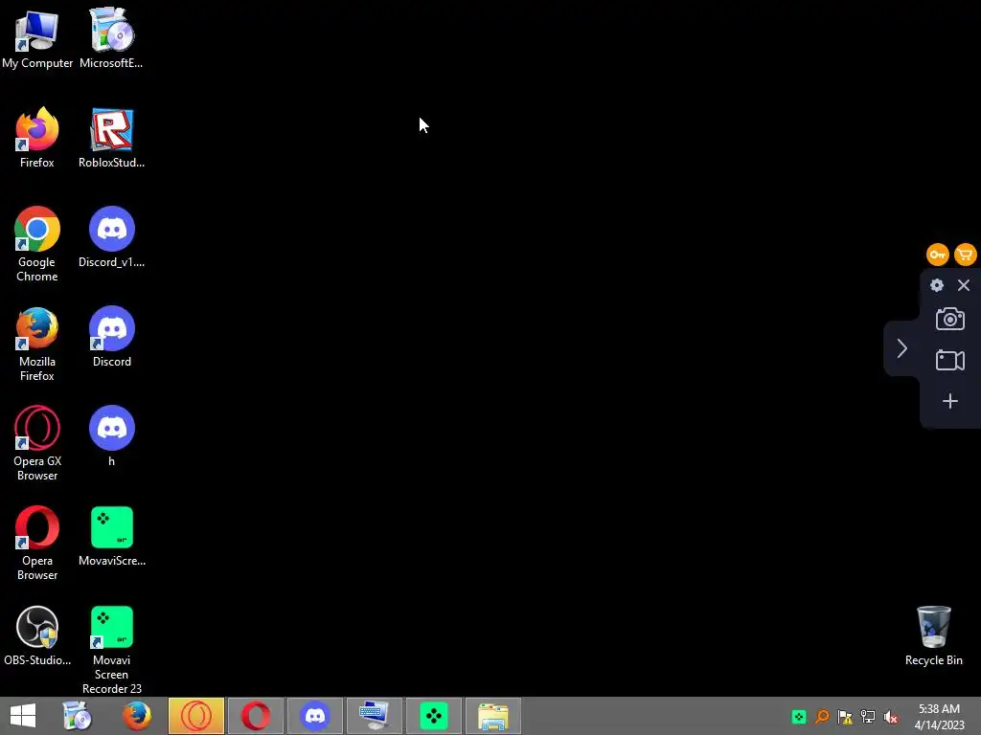Select the Discord_v1... installer icon
This screenshot has width=981, height=735.
(x=111, y=237)
